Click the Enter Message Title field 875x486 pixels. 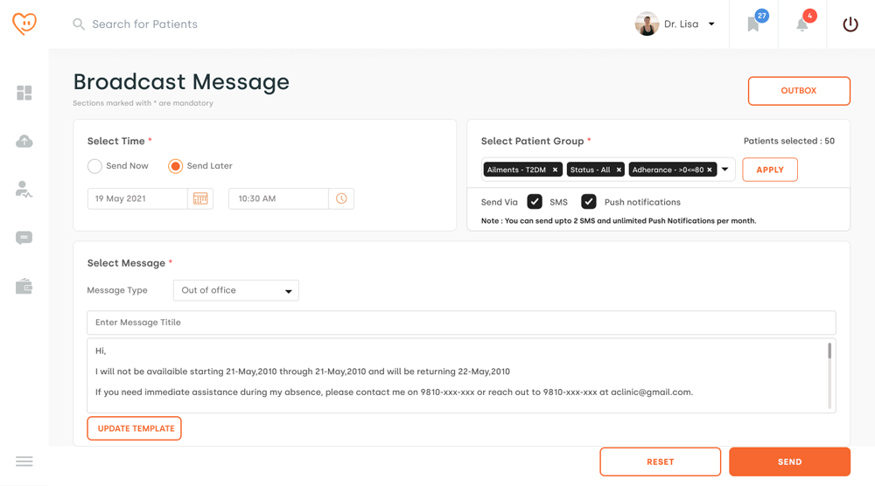pyautogui.click(x=461, y=323)
